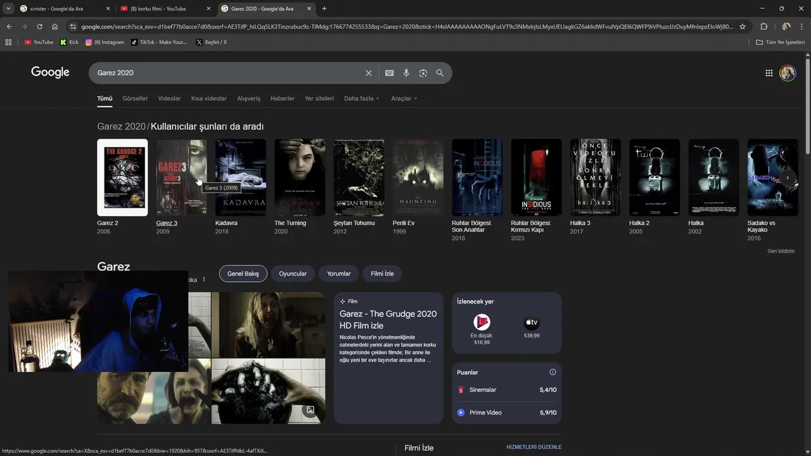Reload the current page
This screenshot has width=811, height=456.
39,27
